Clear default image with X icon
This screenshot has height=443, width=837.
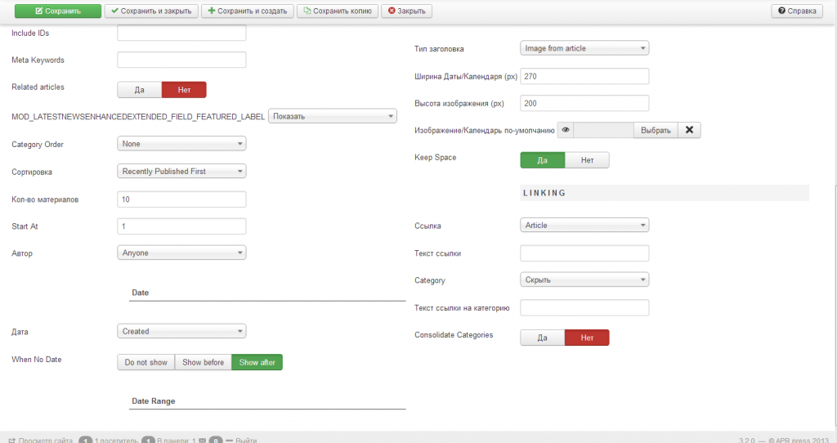tap(689, 131)
